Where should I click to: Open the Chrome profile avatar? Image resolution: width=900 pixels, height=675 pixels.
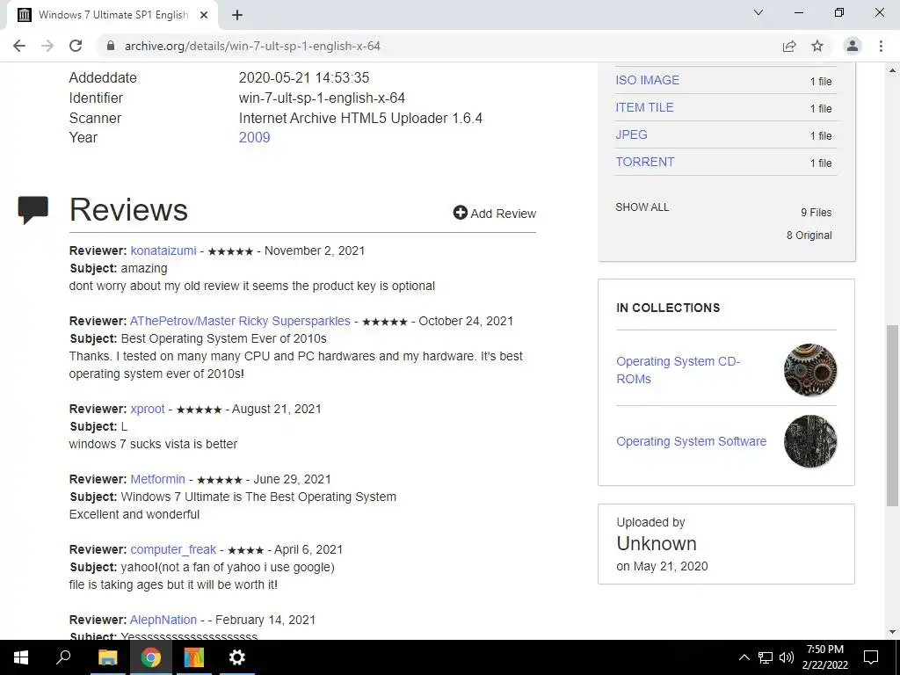pyautogui.click(x=853, y=46)
